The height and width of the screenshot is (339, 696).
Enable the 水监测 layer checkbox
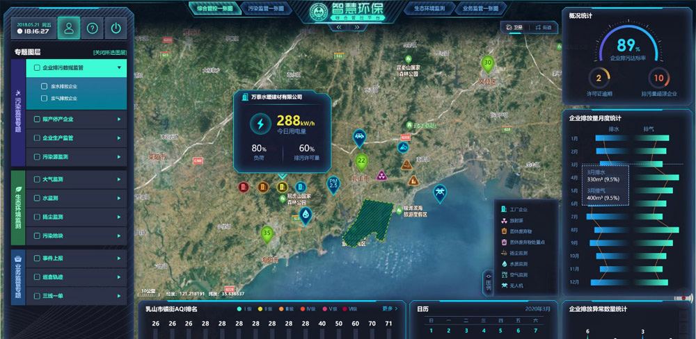38,198
